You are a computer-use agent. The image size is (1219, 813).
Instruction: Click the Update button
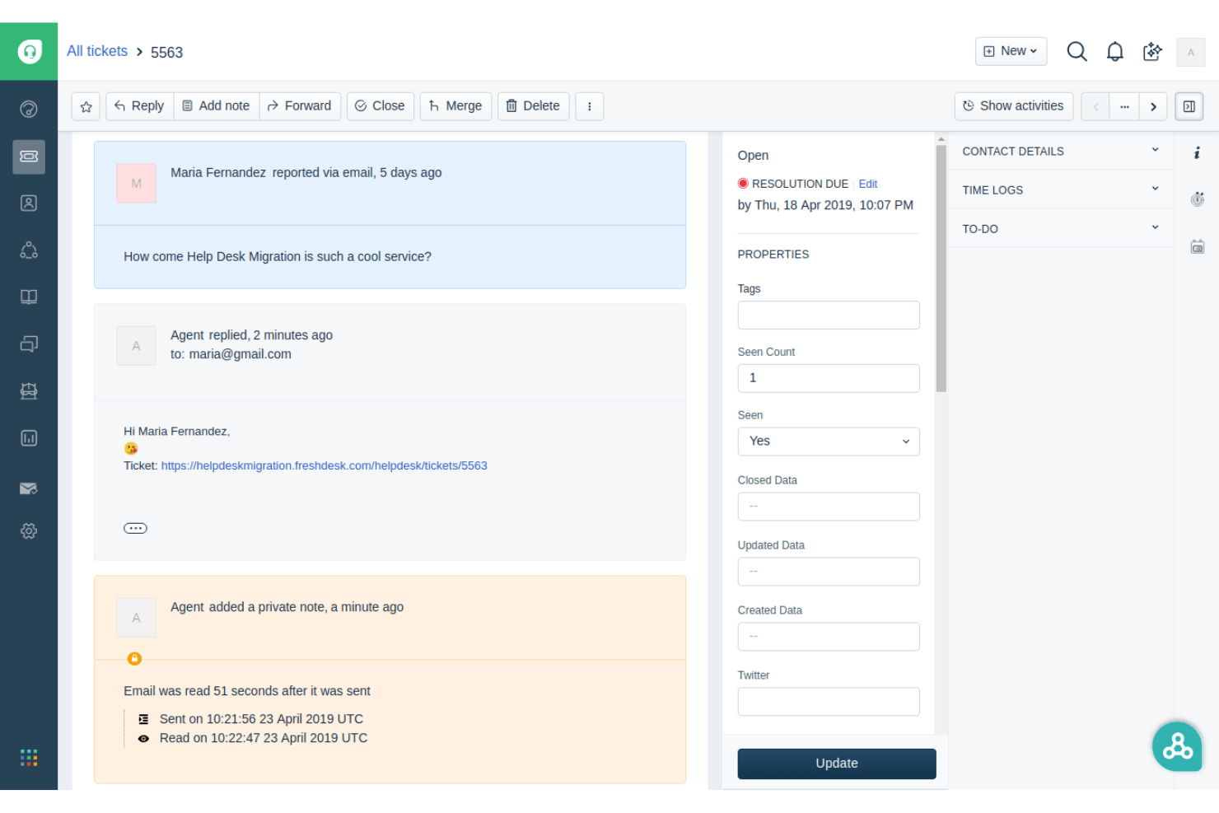pos(836,763)
